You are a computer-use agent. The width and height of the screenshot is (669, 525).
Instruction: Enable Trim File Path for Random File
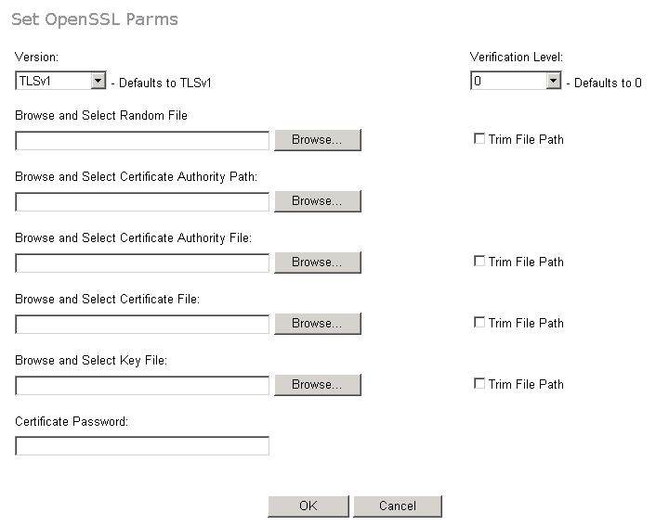coord(479,139)
